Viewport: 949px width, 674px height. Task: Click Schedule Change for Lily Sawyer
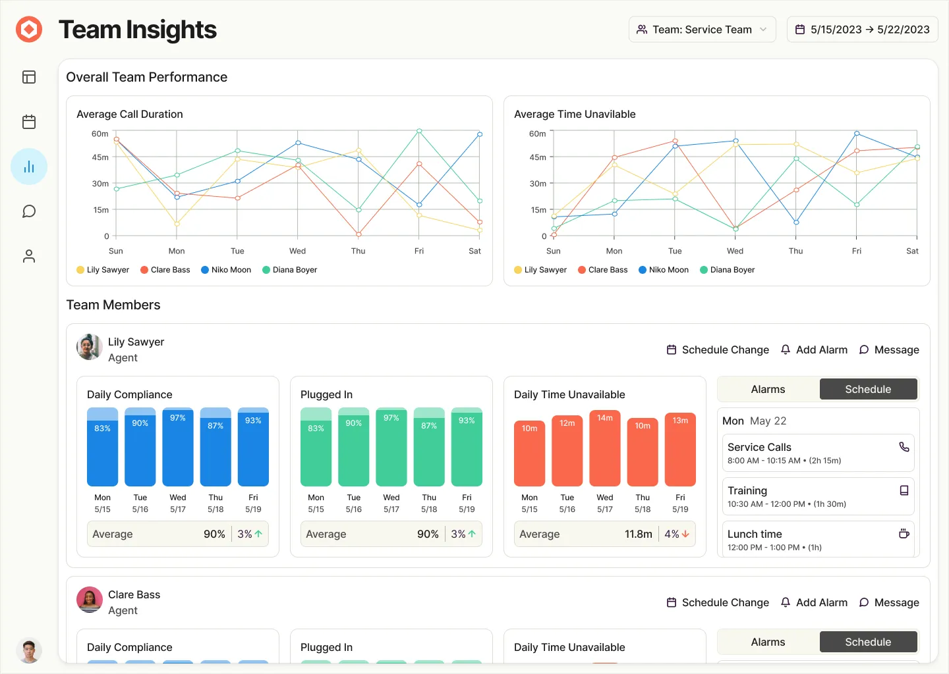(718, 350)
